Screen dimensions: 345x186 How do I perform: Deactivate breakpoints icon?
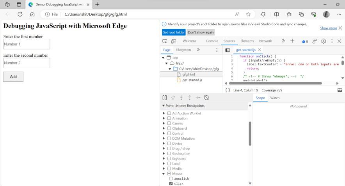point(206,98)
